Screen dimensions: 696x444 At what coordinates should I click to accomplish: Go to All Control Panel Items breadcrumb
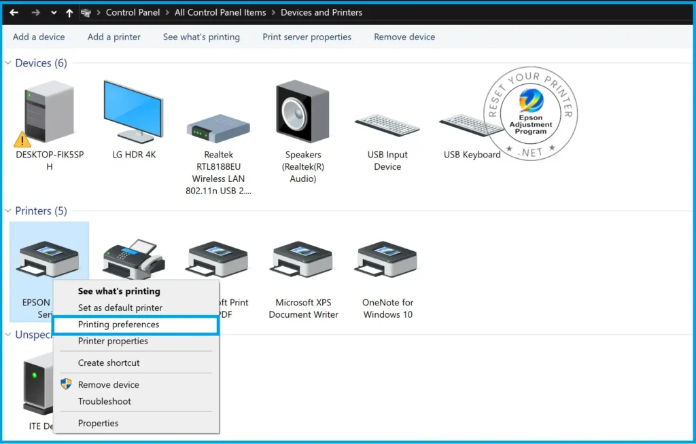point(220,12)
